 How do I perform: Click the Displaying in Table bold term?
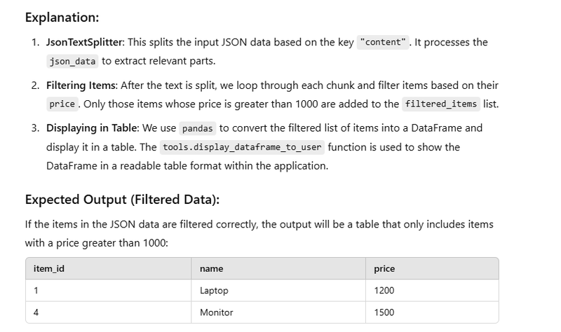[92, 128]
